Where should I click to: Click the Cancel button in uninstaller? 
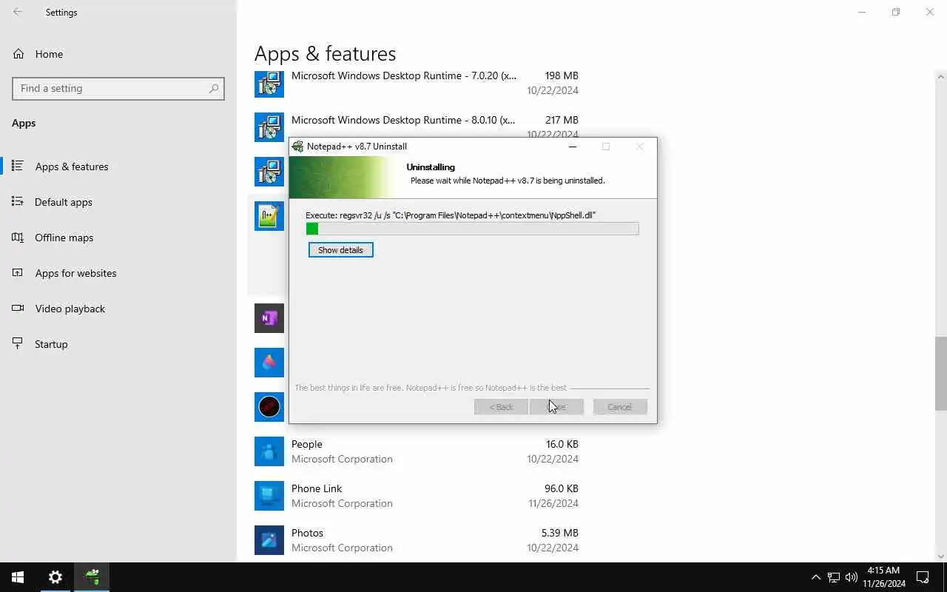pyautogui.click(x=620, y=407)
